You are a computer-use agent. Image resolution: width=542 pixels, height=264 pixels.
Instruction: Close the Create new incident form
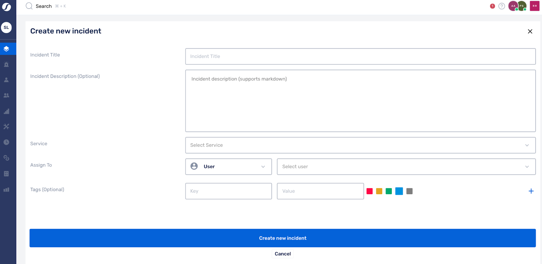[x=530, y=31]
